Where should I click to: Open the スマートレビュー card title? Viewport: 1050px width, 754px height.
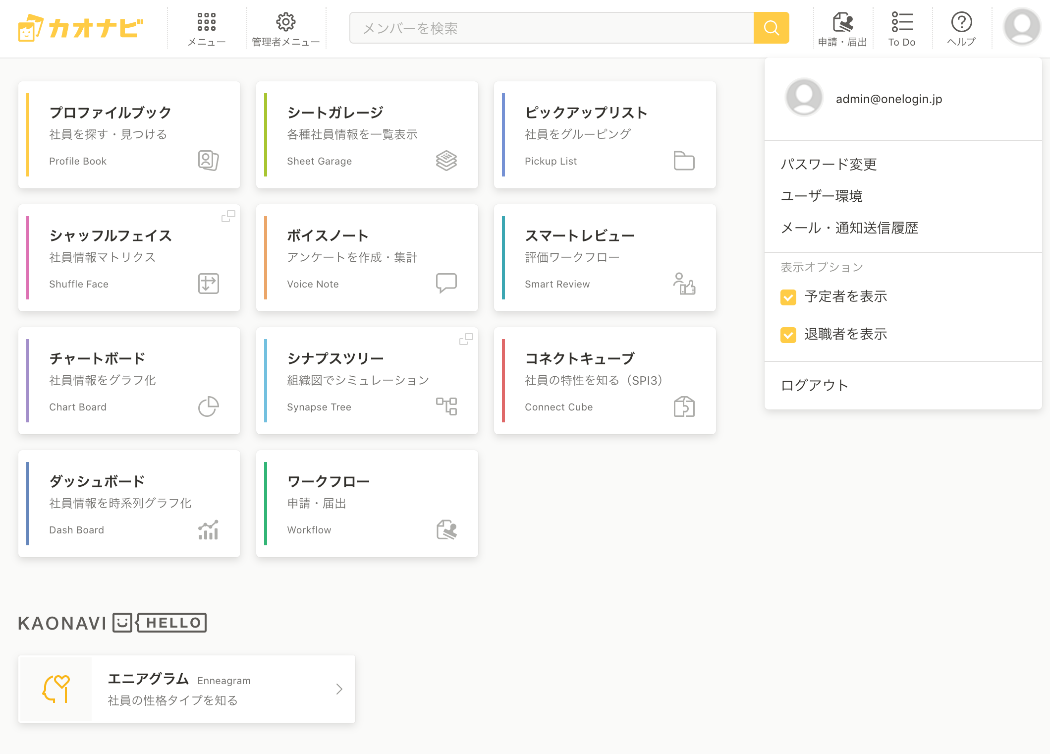tap(580, 235)
